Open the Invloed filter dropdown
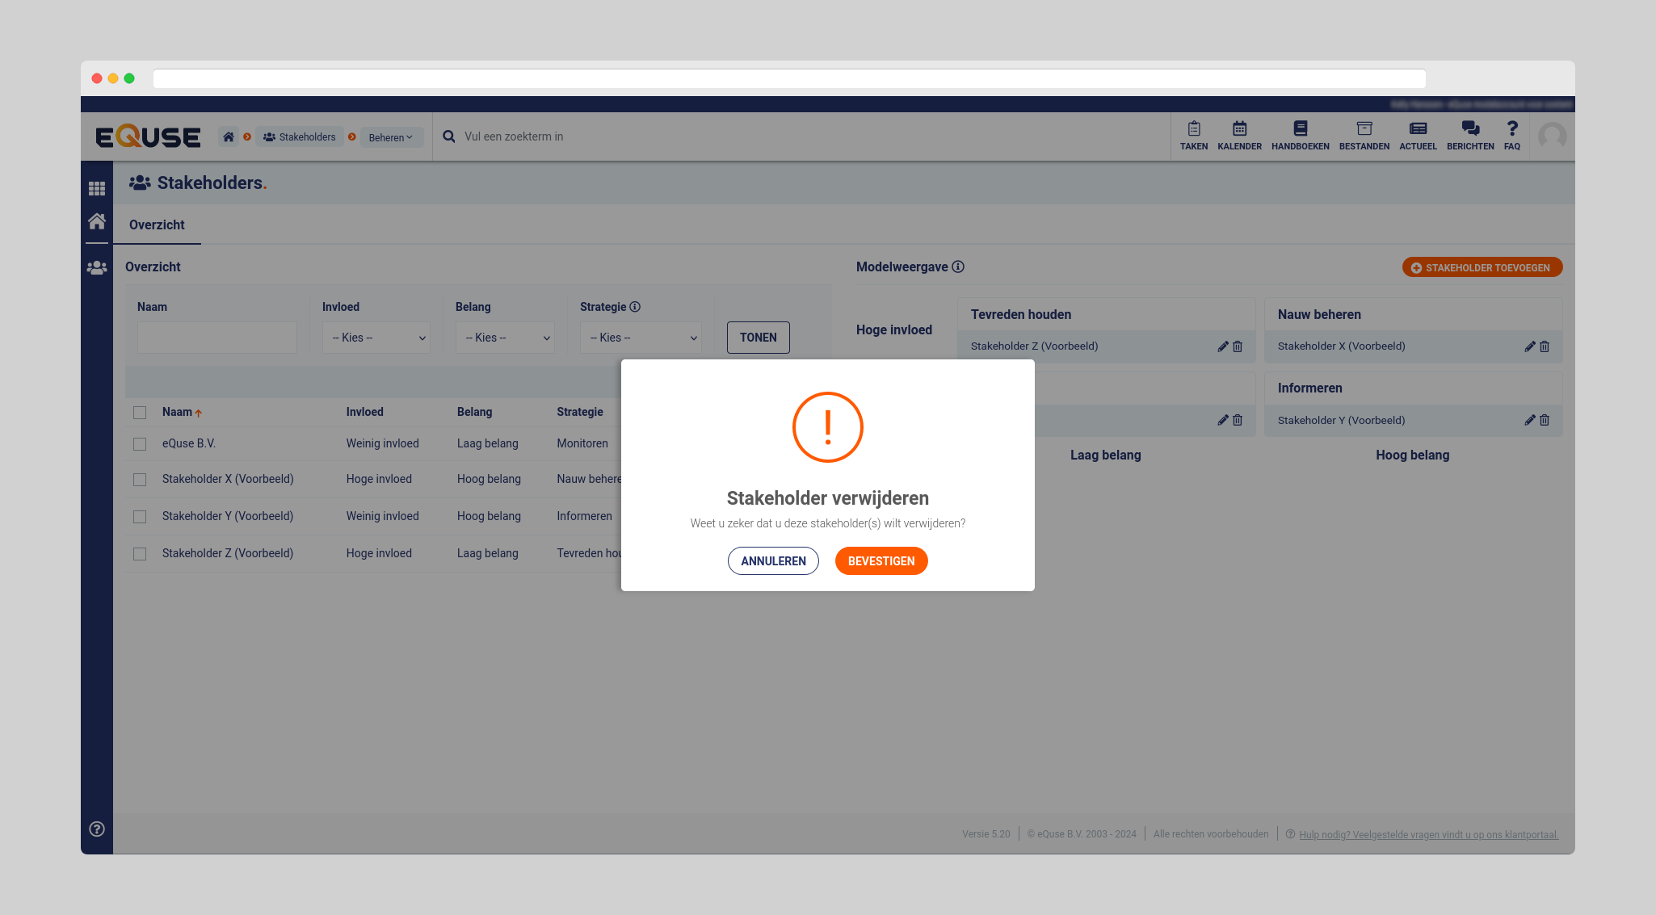 [x=376, y=338]
